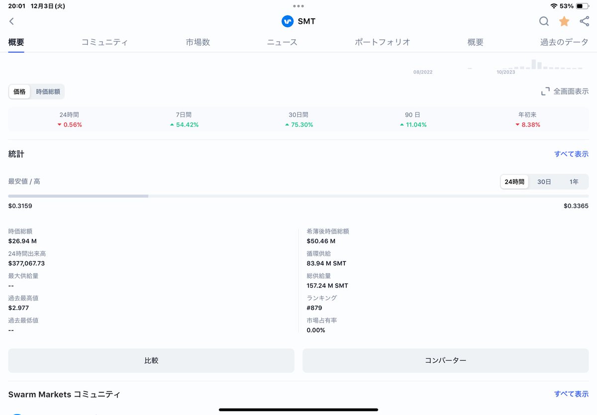This screenshot has width=597, height=415.
Task: Tap 24時間出来高 value $377,067.73
Action: point(26,264)
